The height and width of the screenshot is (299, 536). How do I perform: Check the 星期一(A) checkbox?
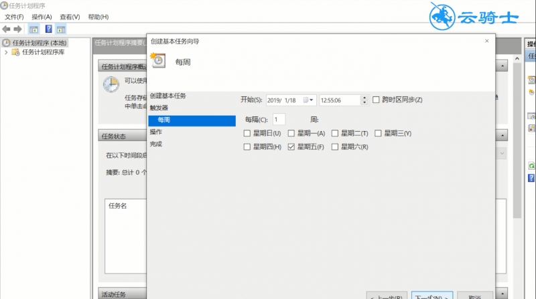[291, 133]
